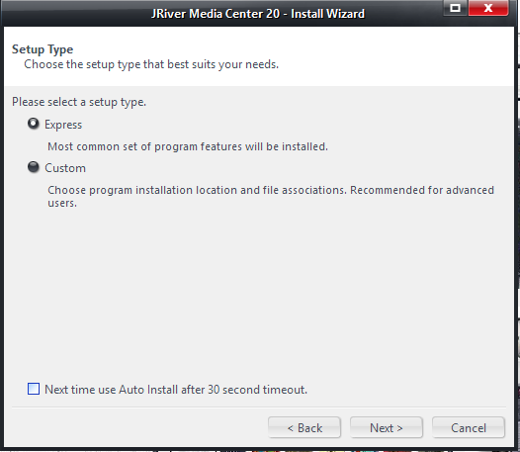Enable Auto Install after 30 second timeout

pyautogui.click(x=34, y=389)
